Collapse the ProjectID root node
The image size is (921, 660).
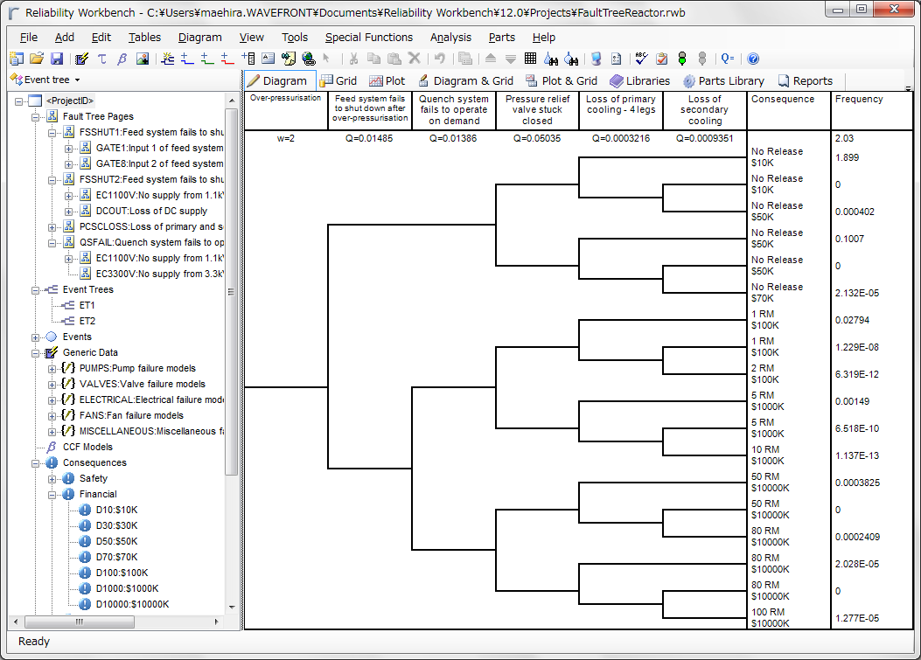18,101
